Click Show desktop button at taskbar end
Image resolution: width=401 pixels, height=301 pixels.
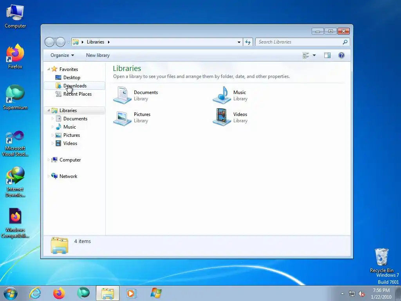pos(398,293)
